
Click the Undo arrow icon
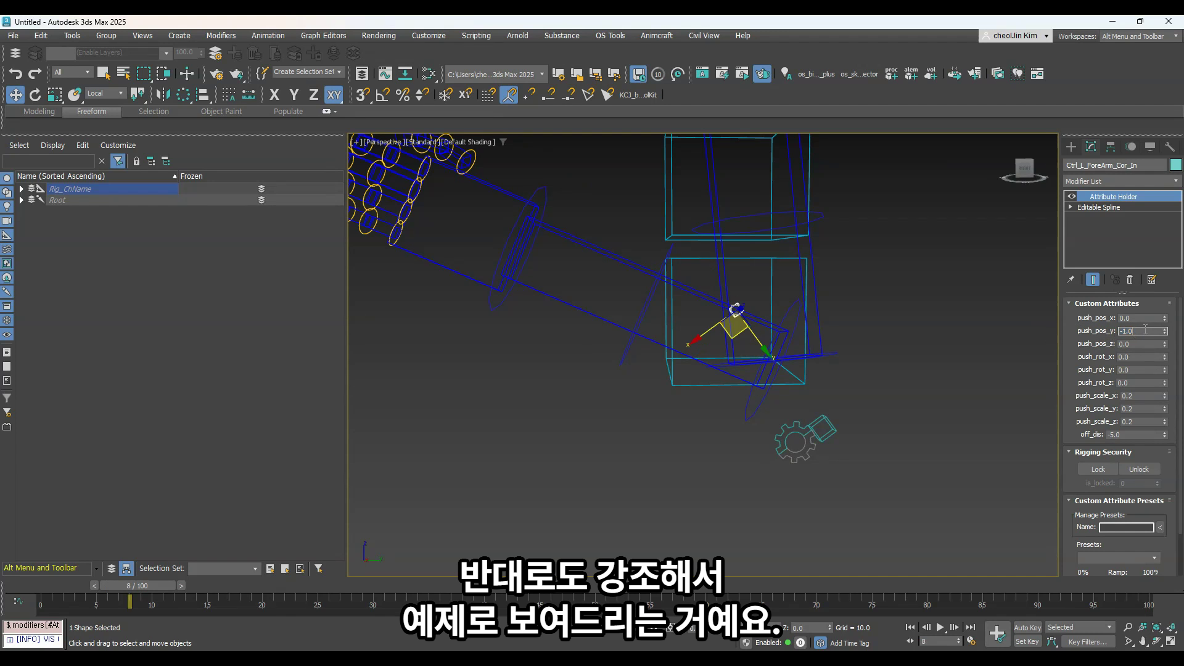click(15, 74)
